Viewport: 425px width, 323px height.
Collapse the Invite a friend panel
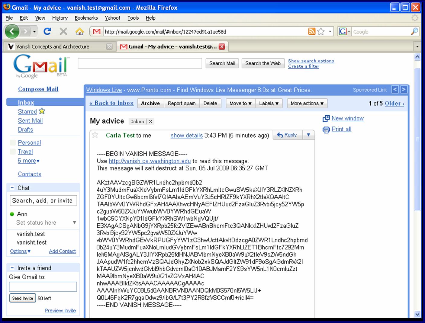[x=12, y=268]
